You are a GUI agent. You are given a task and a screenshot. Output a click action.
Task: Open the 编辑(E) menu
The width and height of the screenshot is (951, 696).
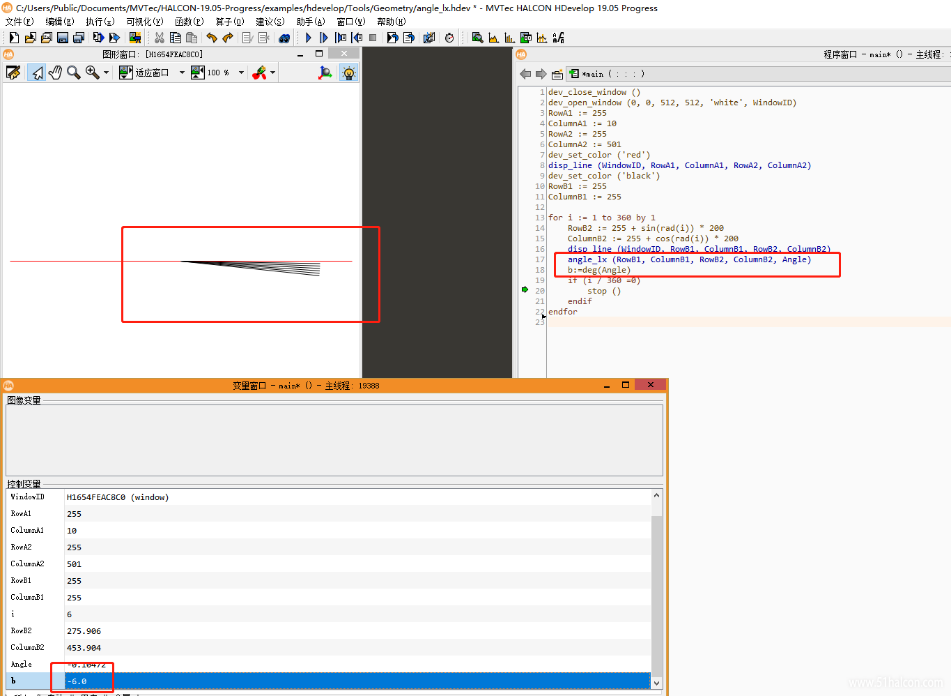60,22
